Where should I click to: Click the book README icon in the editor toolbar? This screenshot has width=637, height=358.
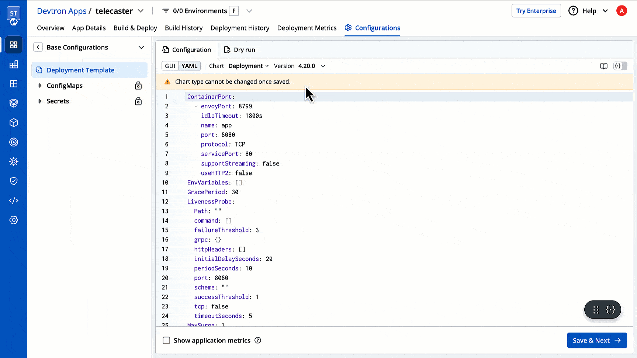tap(604, 66)
